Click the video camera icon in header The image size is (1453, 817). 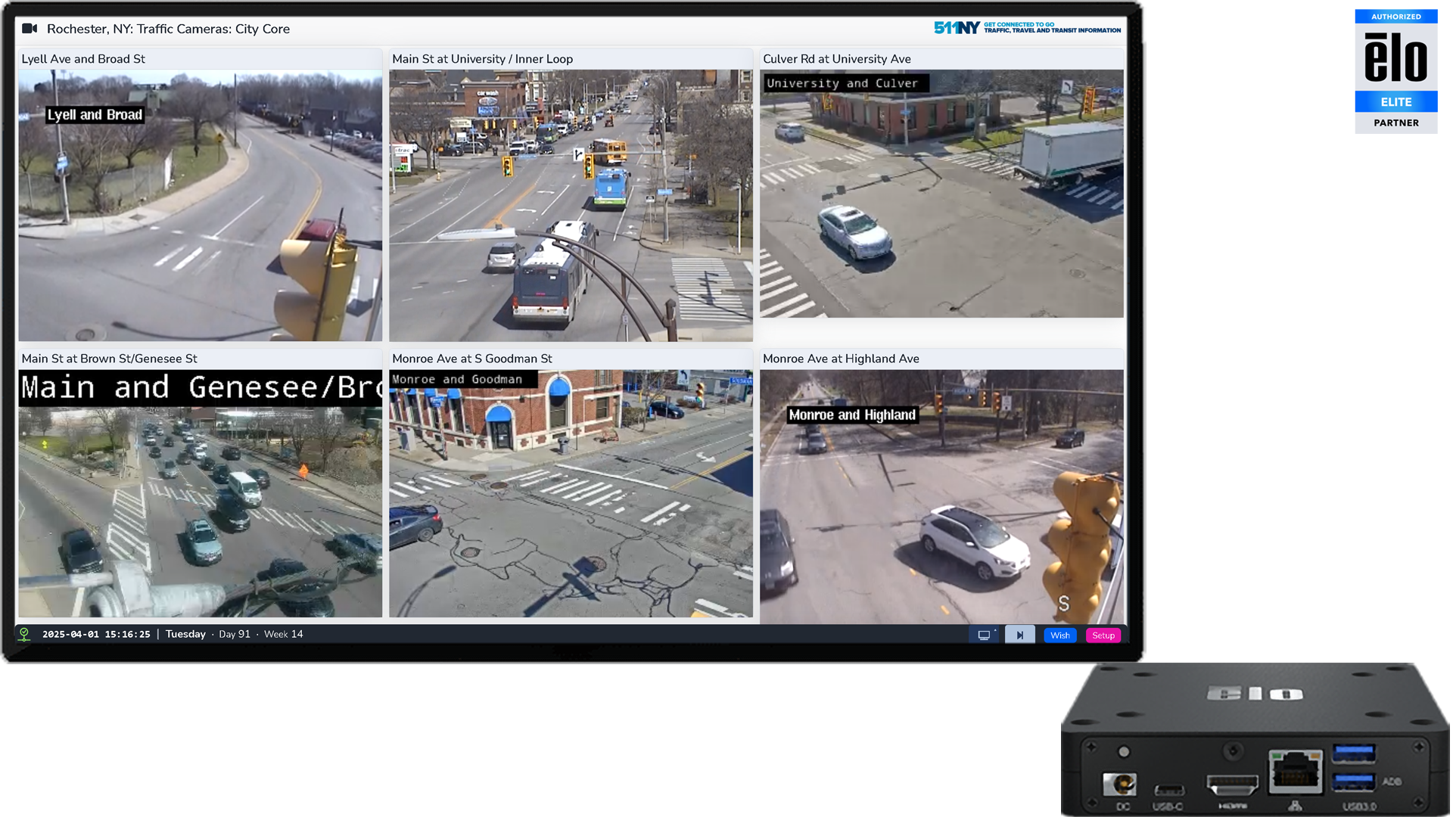pos(30,29)
